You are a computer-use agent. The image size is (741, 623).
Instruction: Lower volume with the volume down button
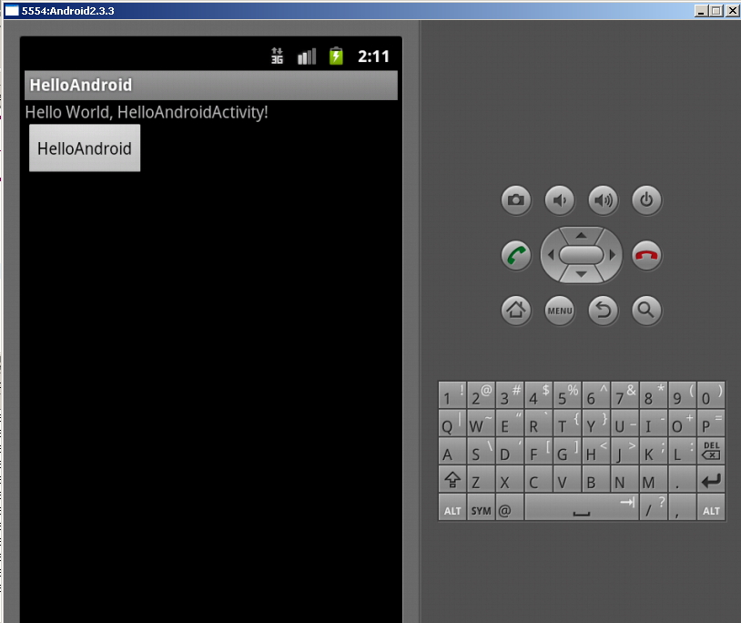pyautogui.click(x=560, y=200)
